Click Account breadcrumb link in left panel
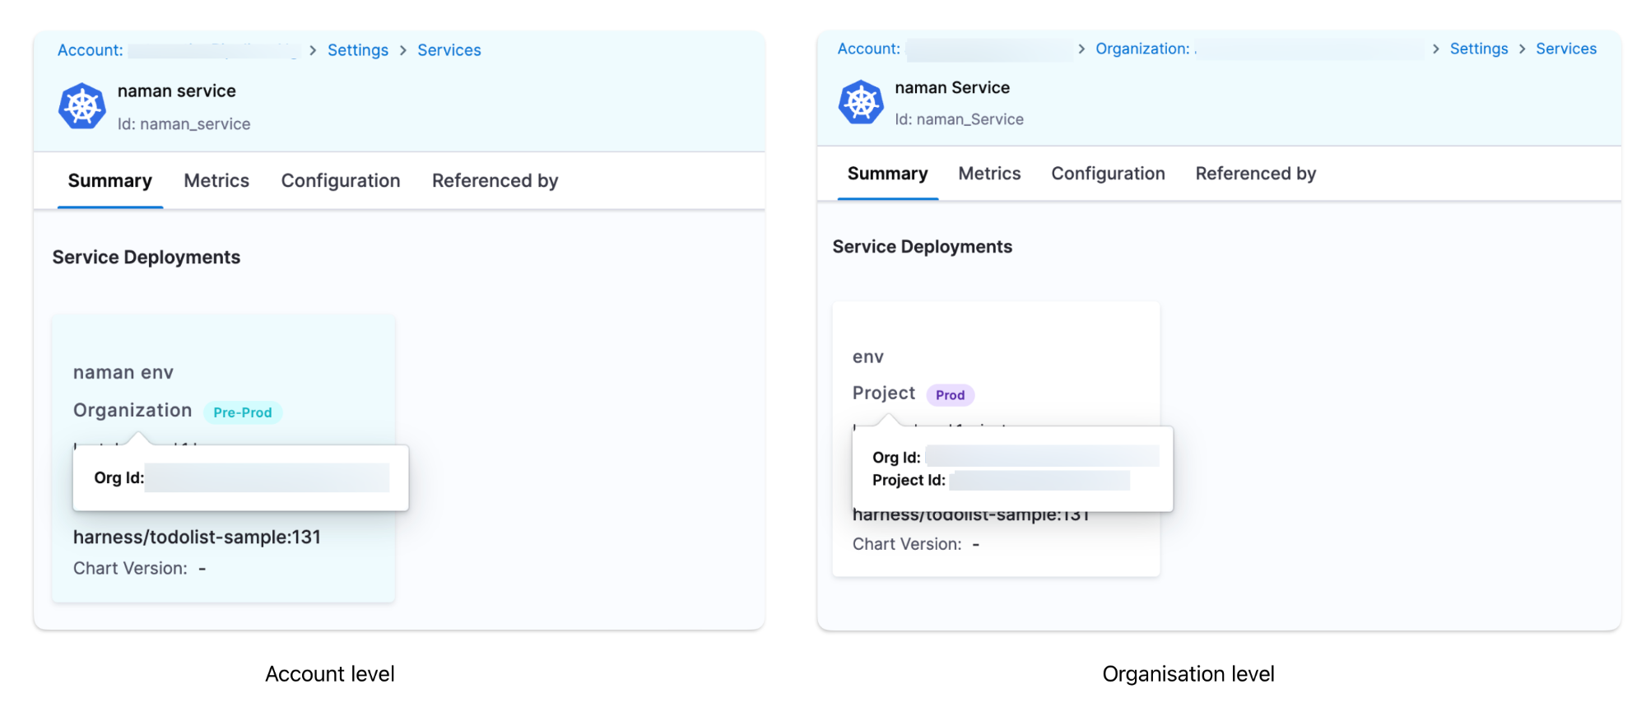The height and width of the screenshot is (712, 1646). point(91,50)
